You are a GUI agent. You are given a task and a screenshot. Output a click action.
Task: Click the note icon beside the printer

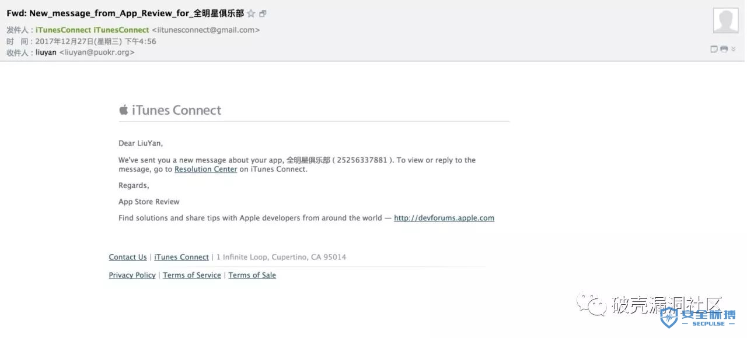(714, 49)
